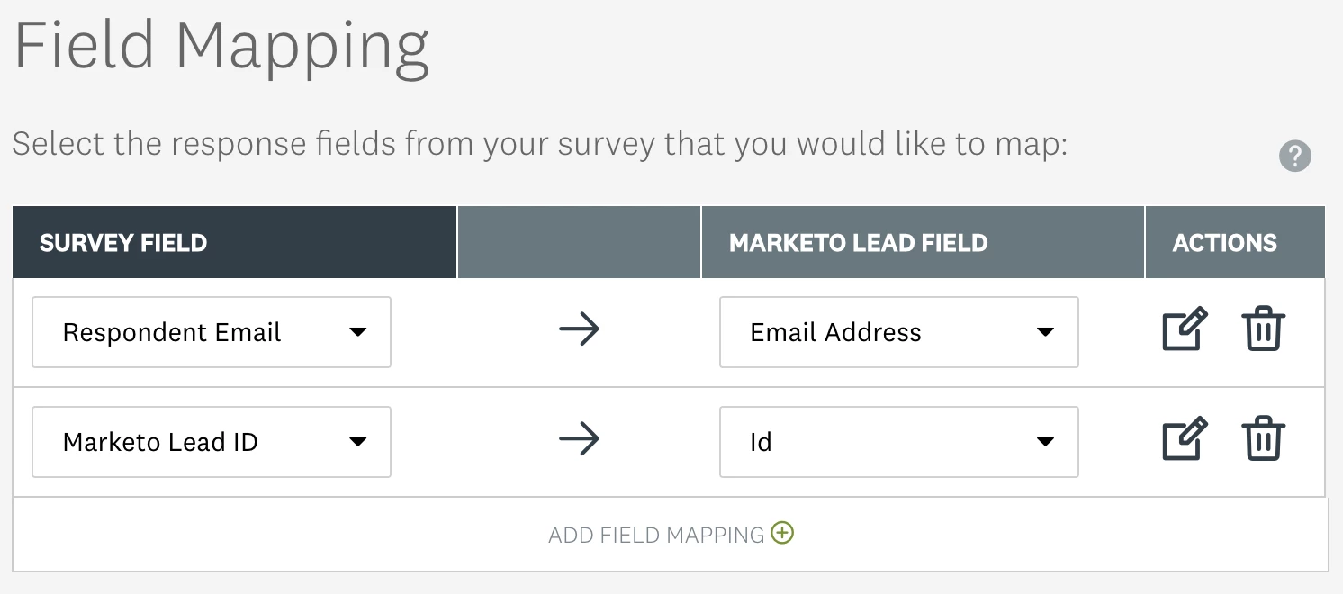1343x594 pixels.
Task: Click the caret next to Email Address
Action: [x=1045, y=332]
